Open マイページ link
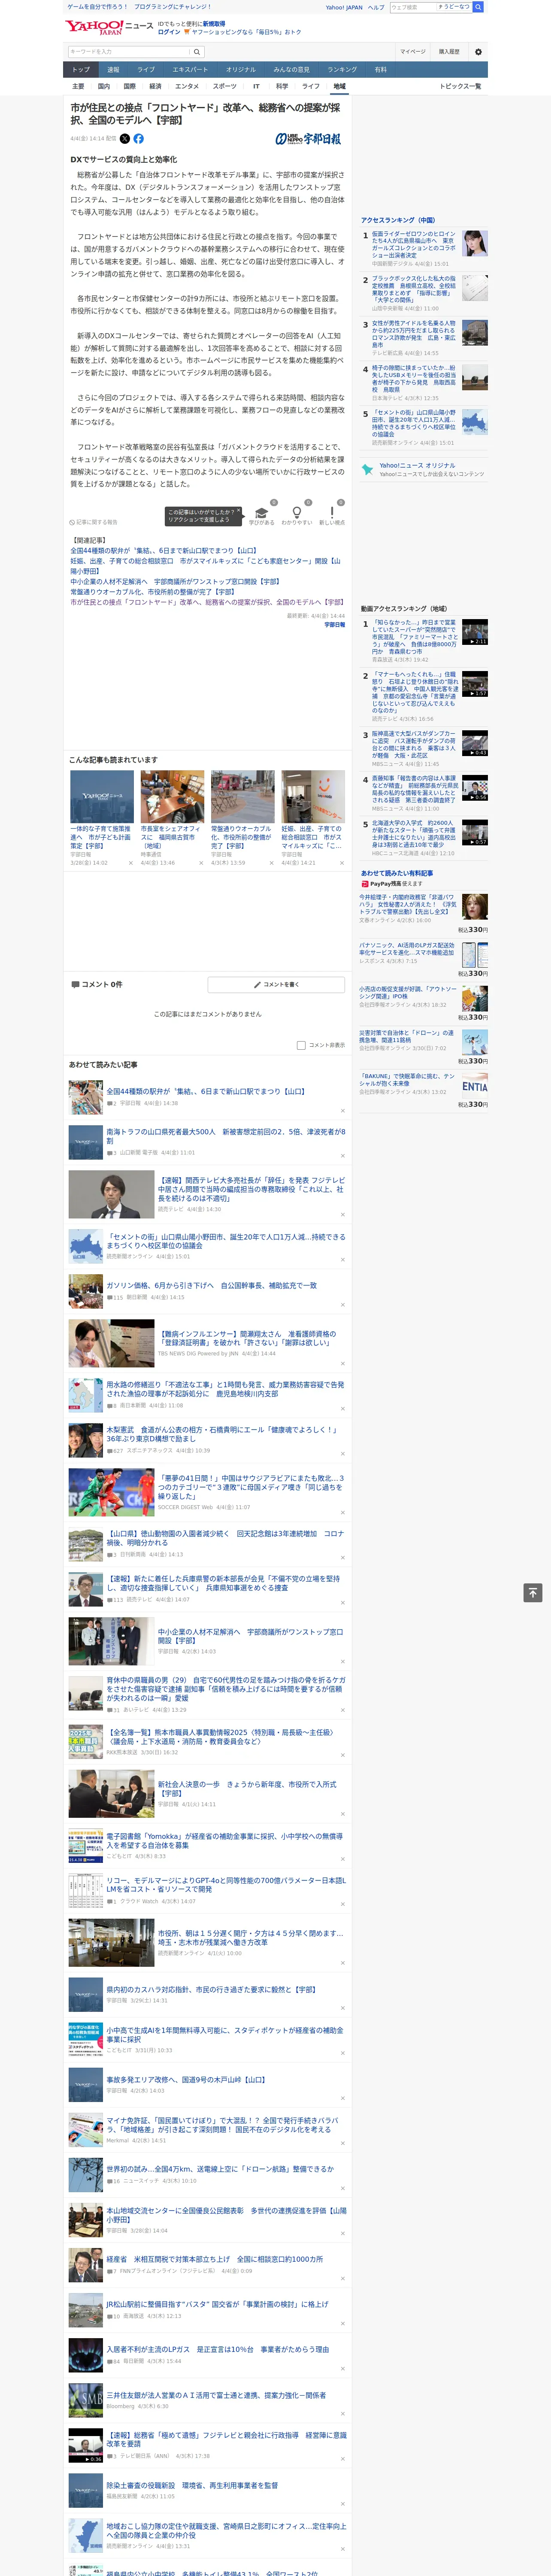This screenshot has height=2576, width=551. click(413, 52)
